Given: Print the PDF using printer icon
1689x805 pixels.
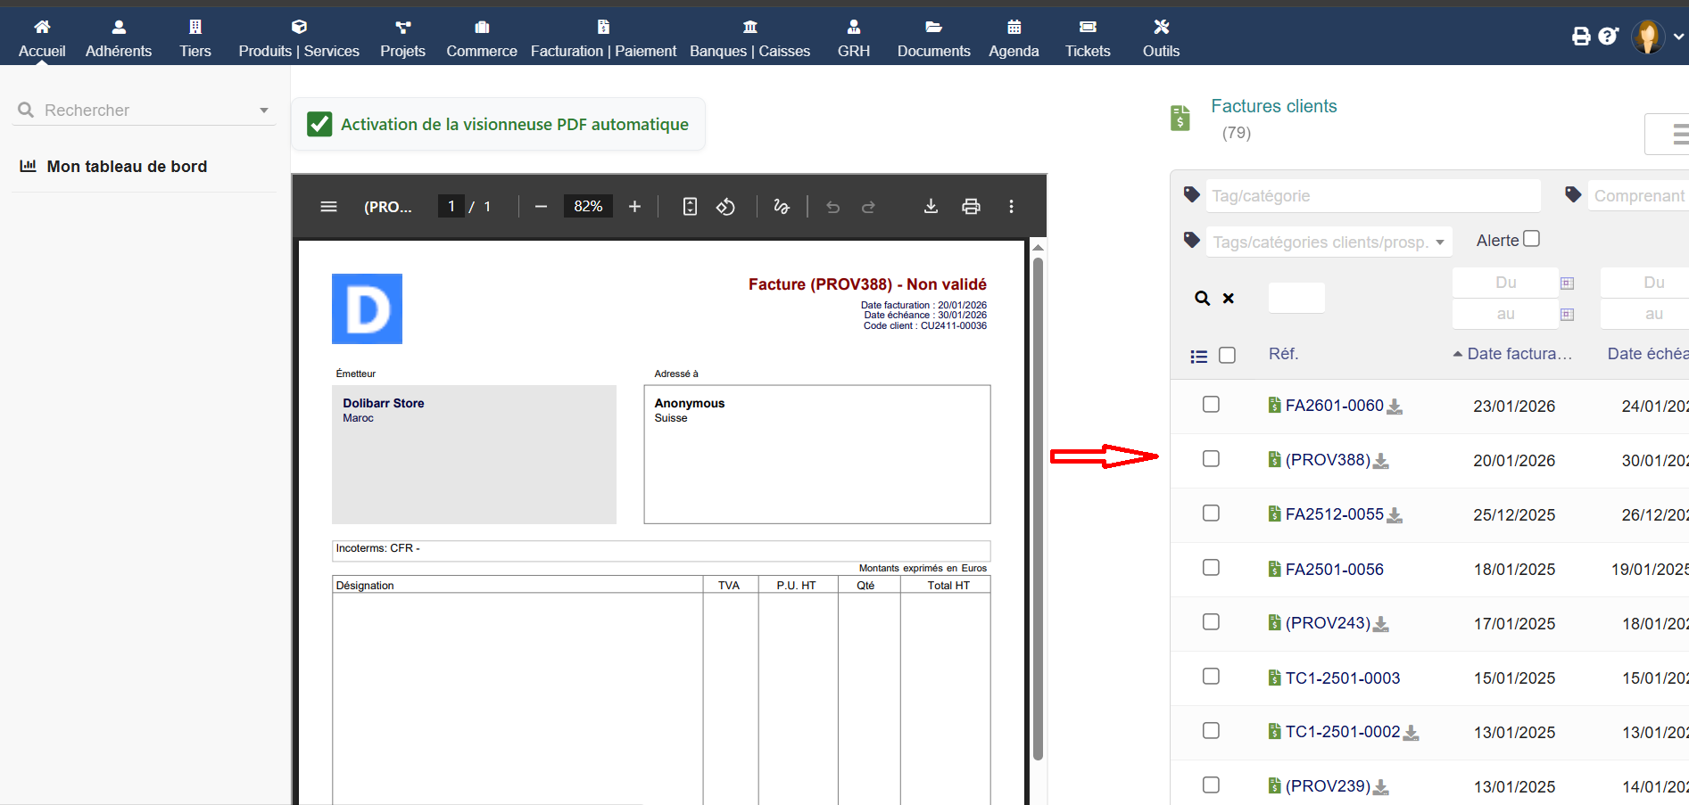Looking at the screenshot, I should 971,207.
